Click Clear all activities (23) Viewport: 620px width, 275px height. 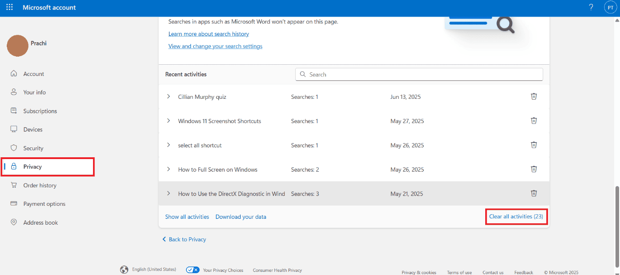click(516, 217)
